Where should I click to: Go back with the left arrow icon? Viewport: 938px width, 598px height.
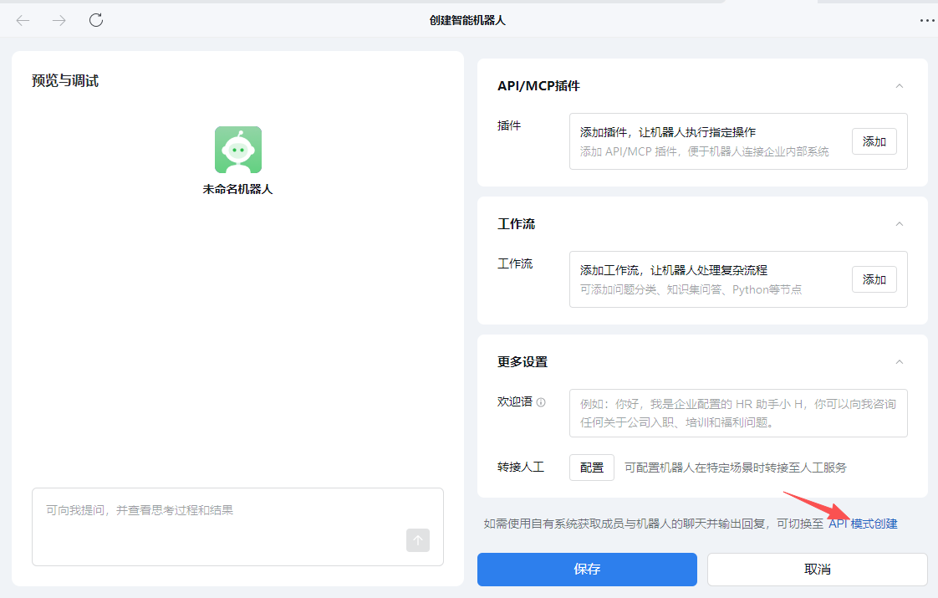point(23,20)
